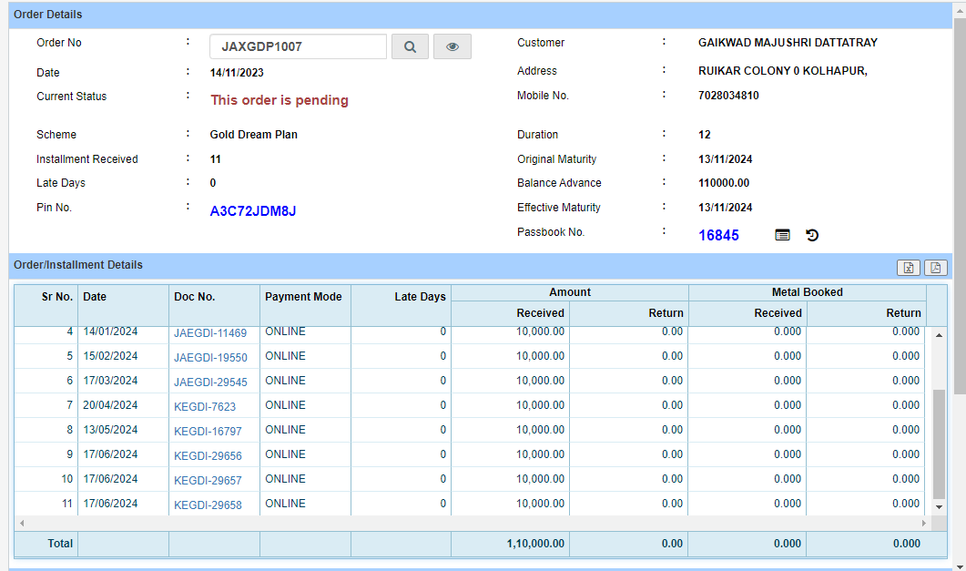The height and width of the screenshot is (571, 966).
Task: Open document KEGDI-29657
Action: tap(208, 481)
